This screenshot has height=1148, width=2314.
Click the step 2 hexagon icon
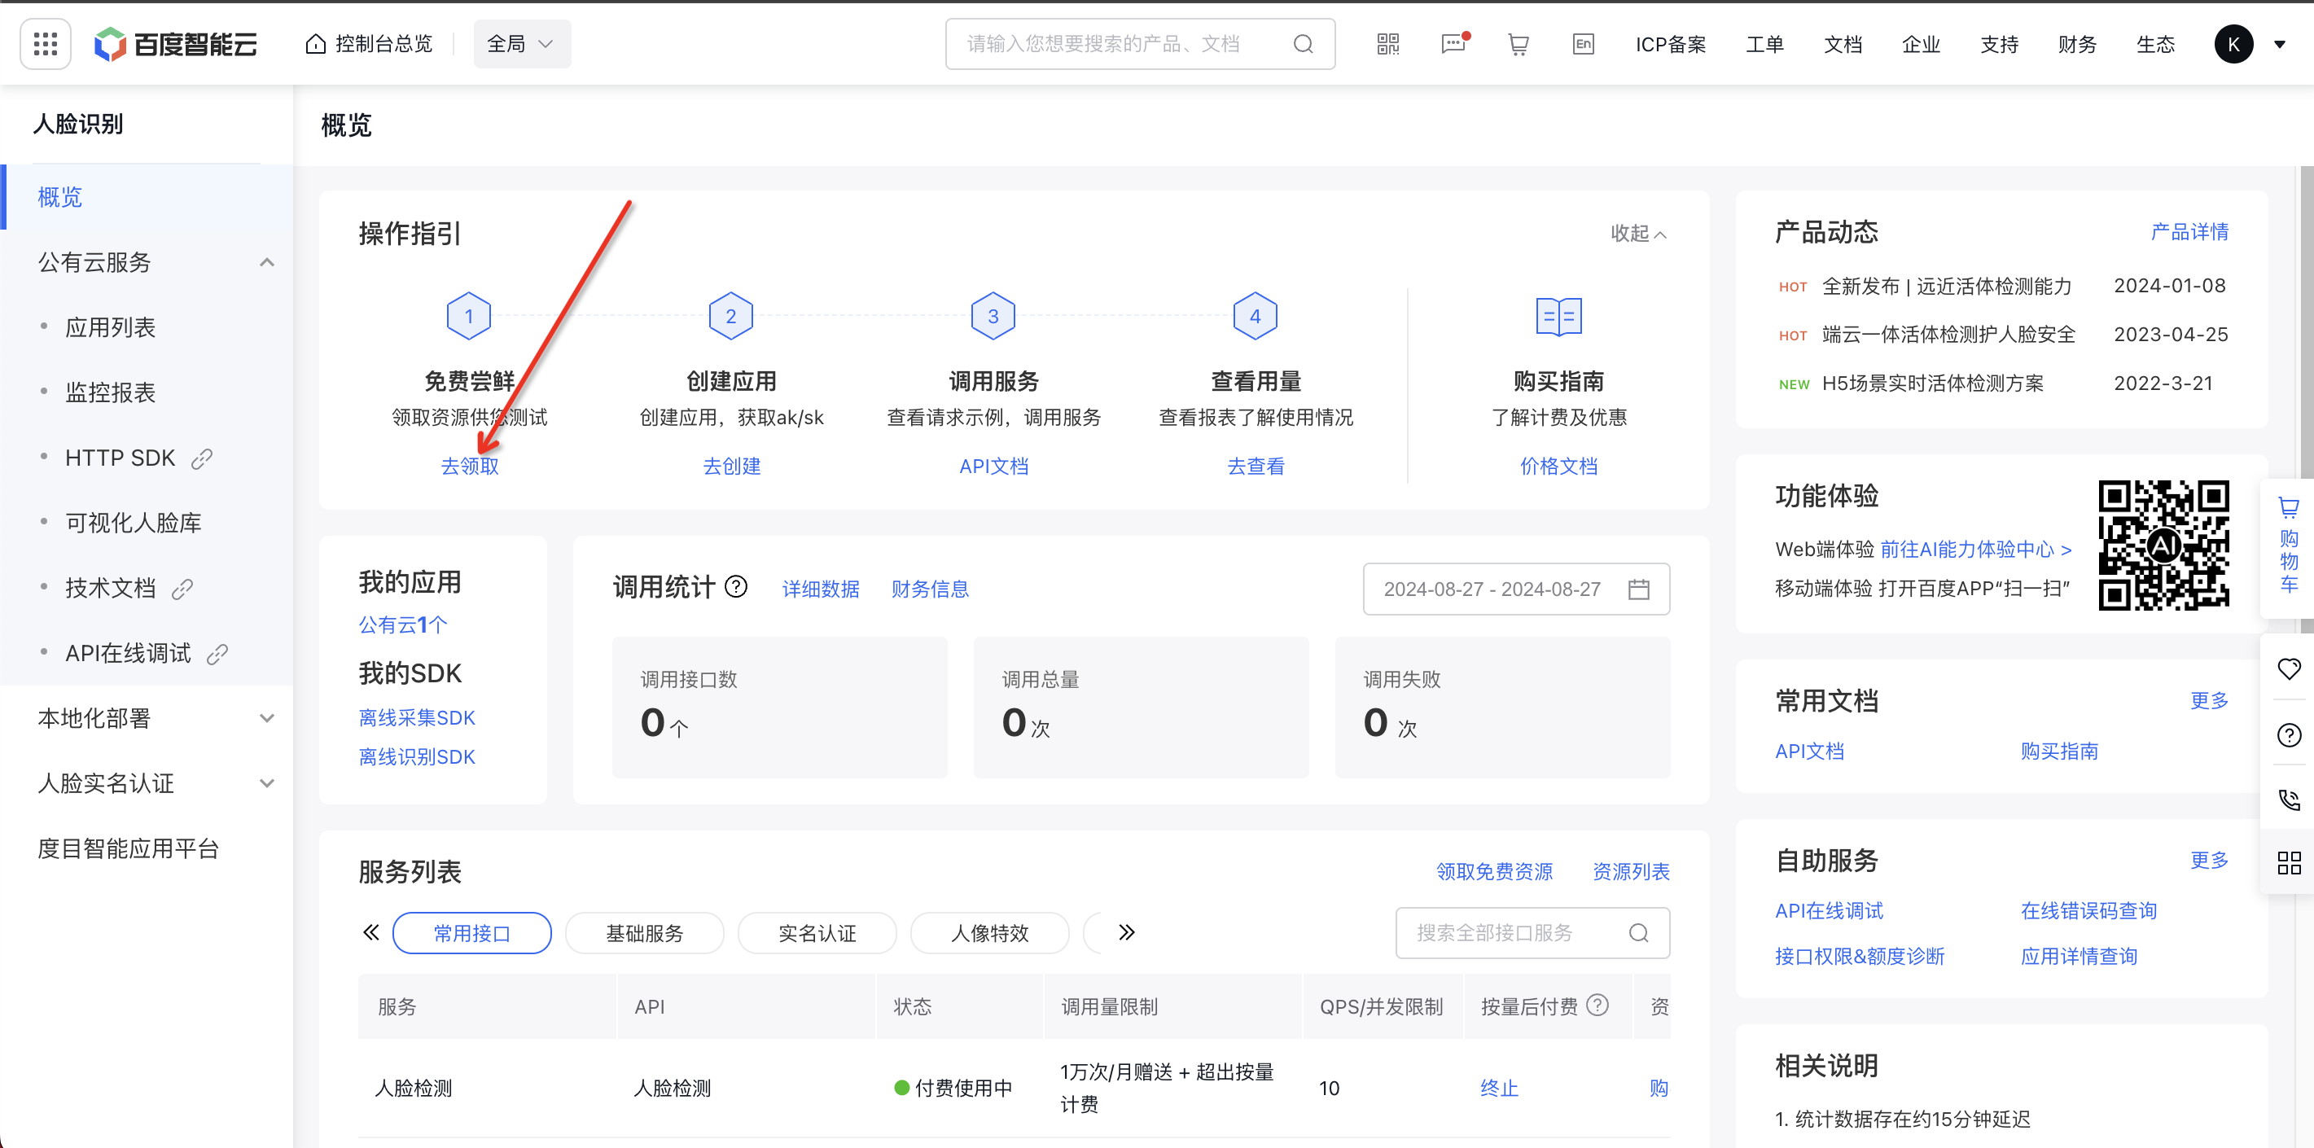[731, 316]
